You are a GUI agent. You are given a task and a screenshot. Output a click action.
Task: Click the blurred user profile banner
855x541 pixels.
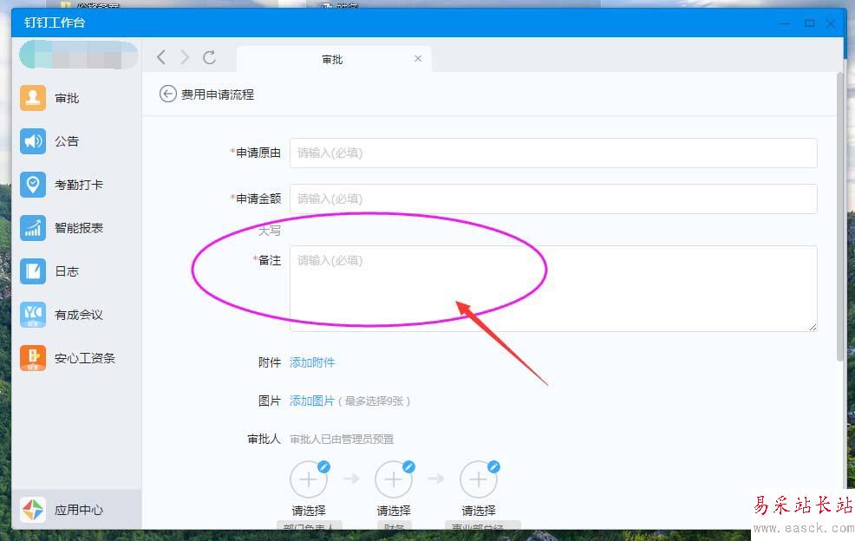(78, 55)
